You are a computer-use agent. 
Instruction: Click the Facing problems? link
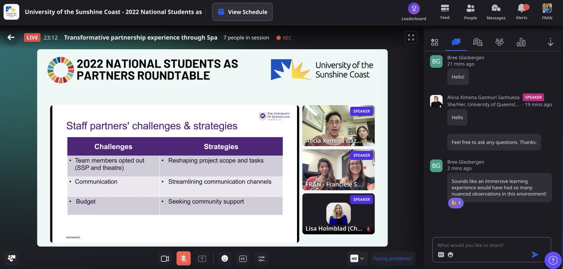coord(393,258)
